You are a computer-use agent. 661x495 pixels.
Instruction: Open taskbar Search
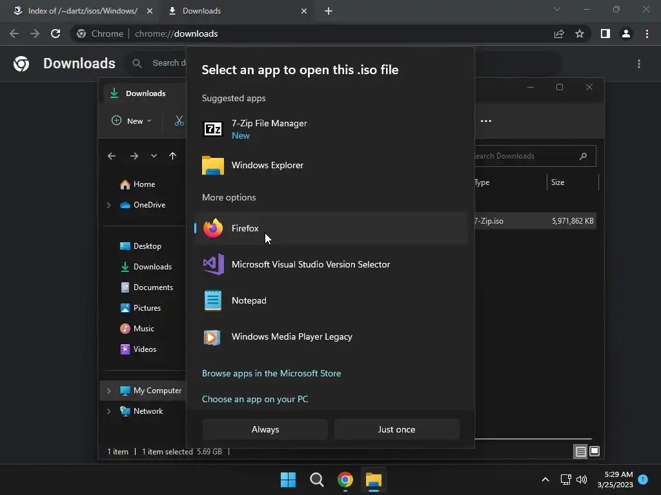[316, 480]
